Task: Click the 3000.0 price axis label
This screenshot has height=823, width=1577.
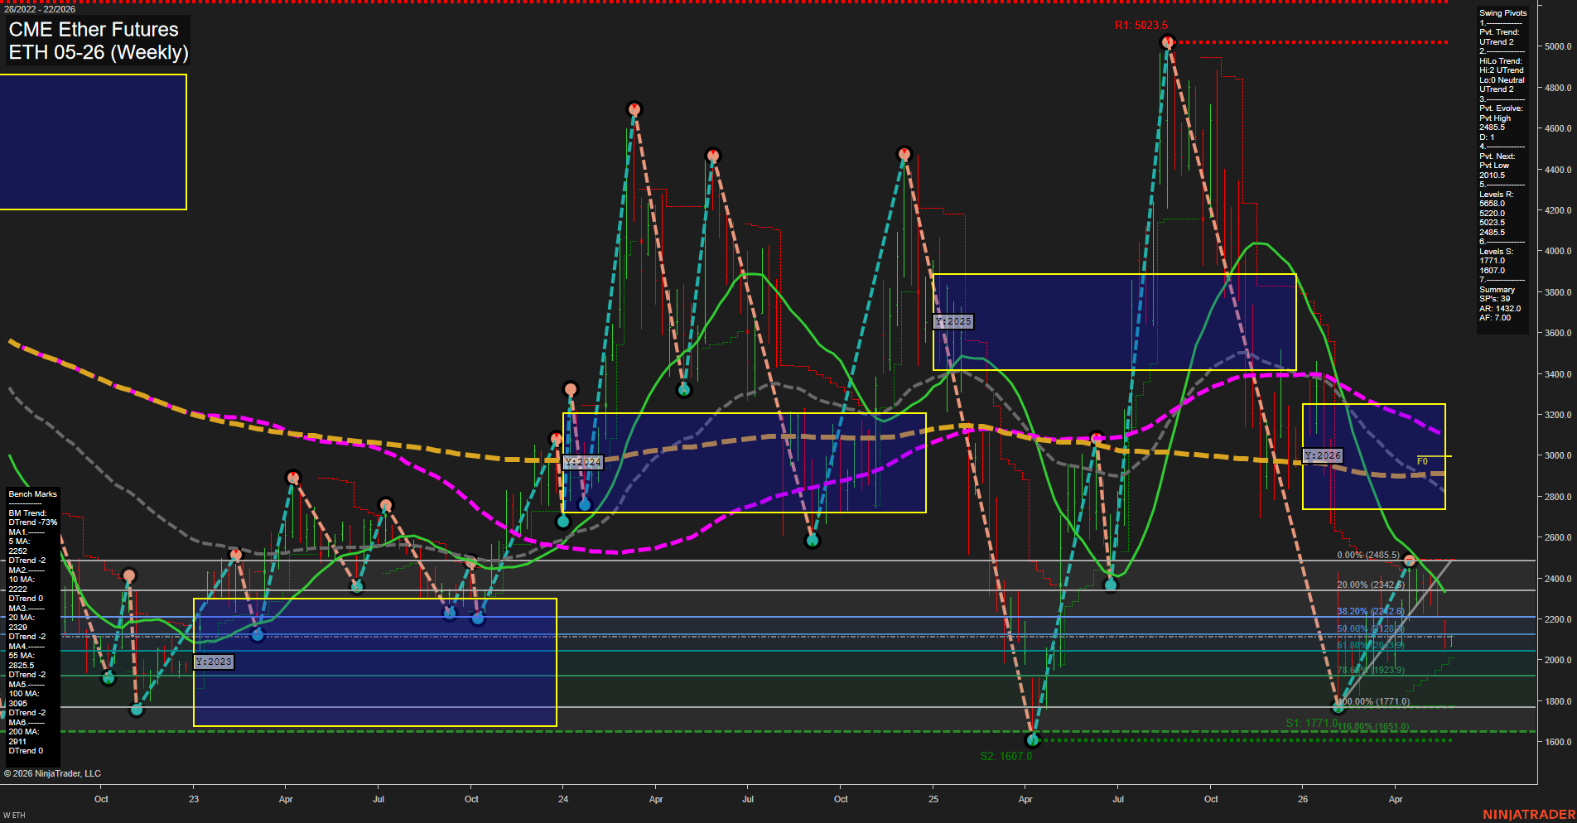Action: click(1557, 455)
